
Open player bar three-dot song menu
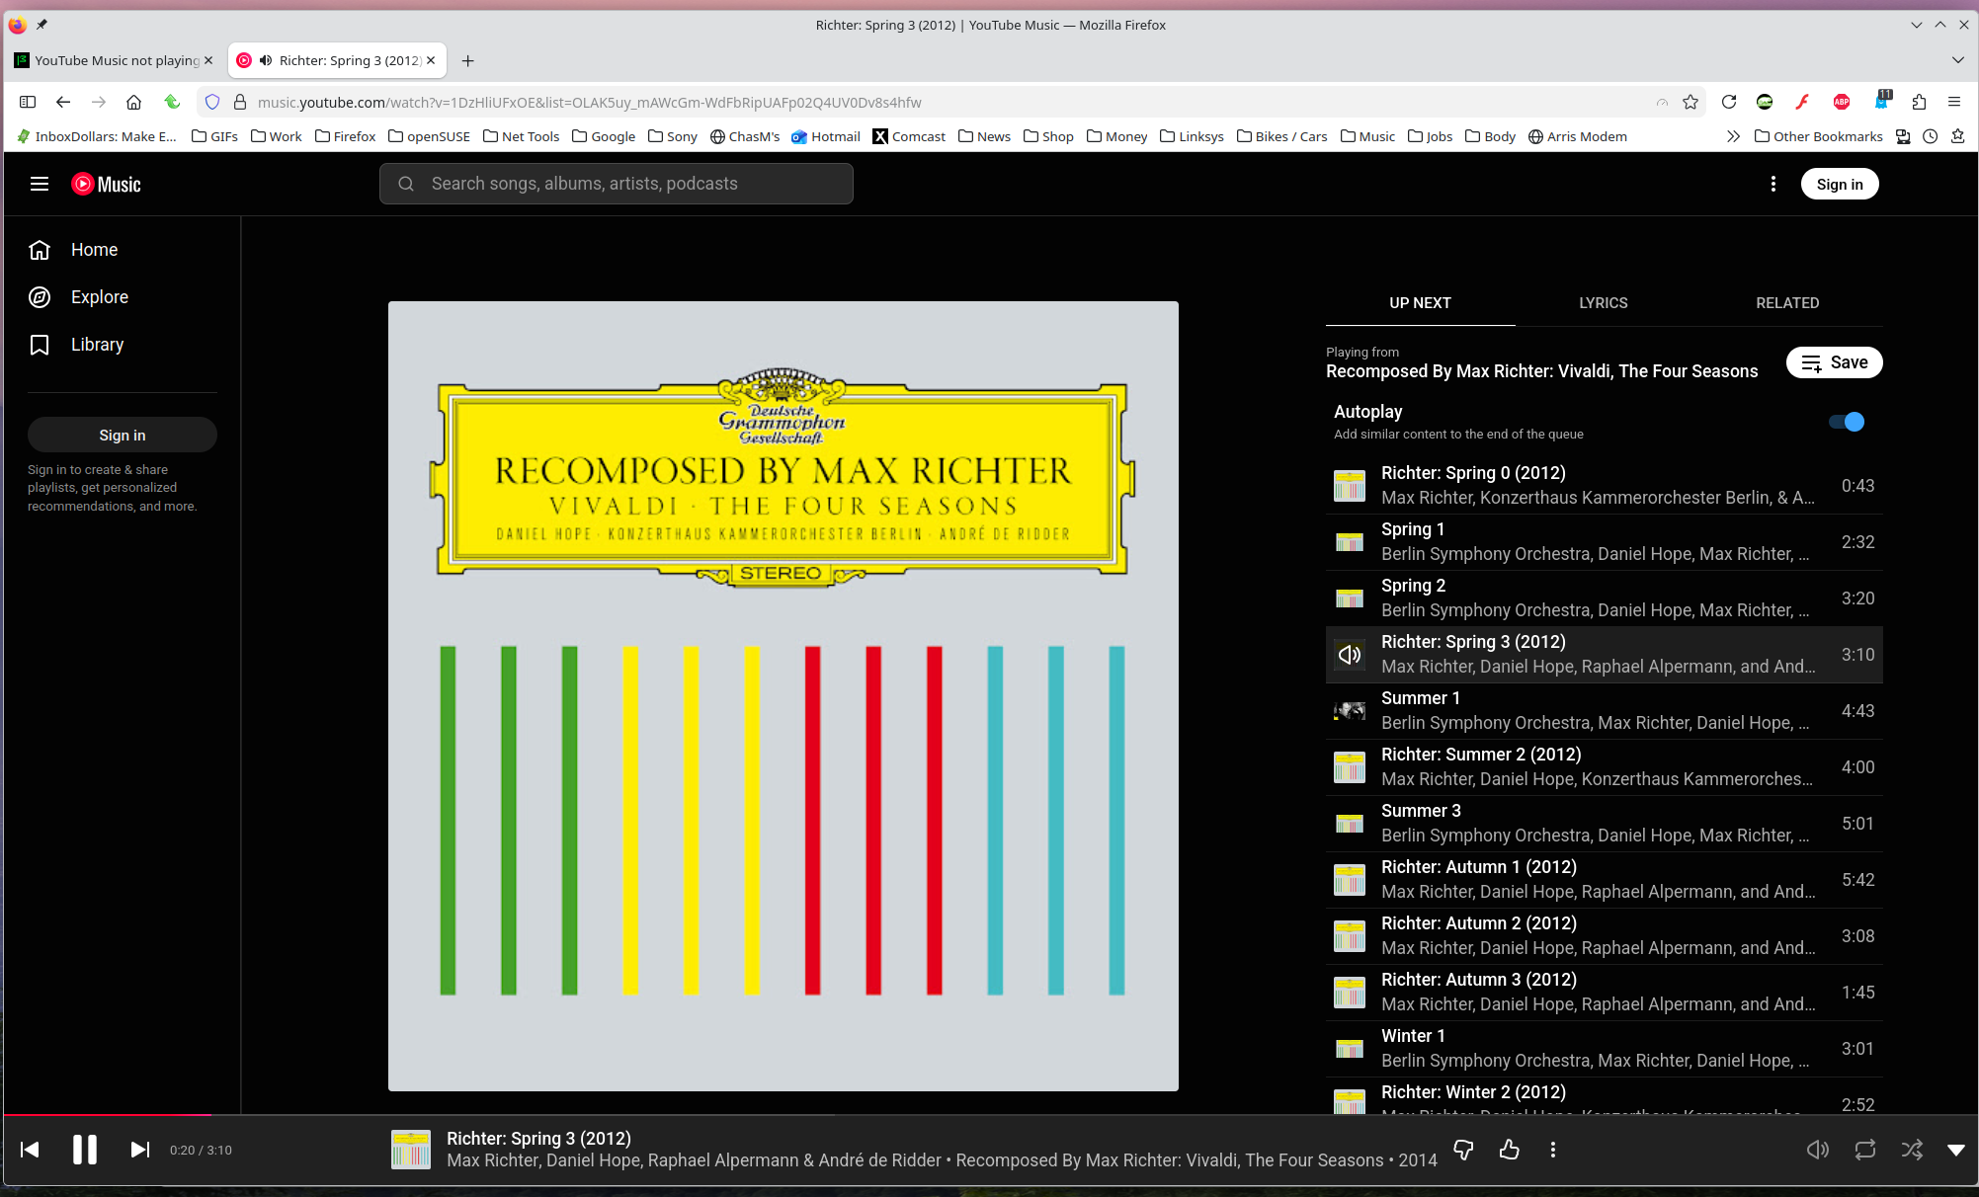click(x=1553, y=1150)
